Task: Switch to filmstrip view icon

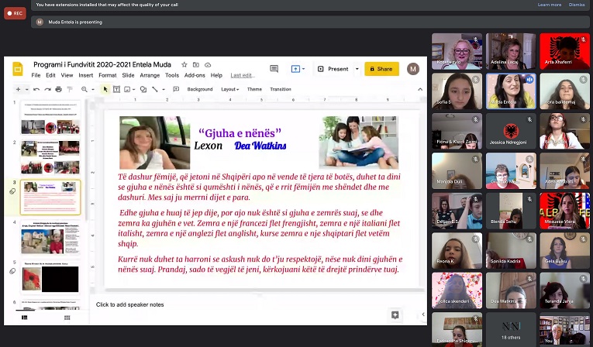Action: point(24,318)
